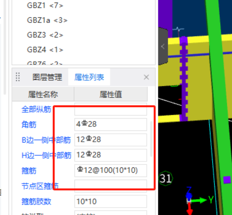
Task: Click the 全部纵筋 property name
Action: pyautogui.click(x=36, y=109)
